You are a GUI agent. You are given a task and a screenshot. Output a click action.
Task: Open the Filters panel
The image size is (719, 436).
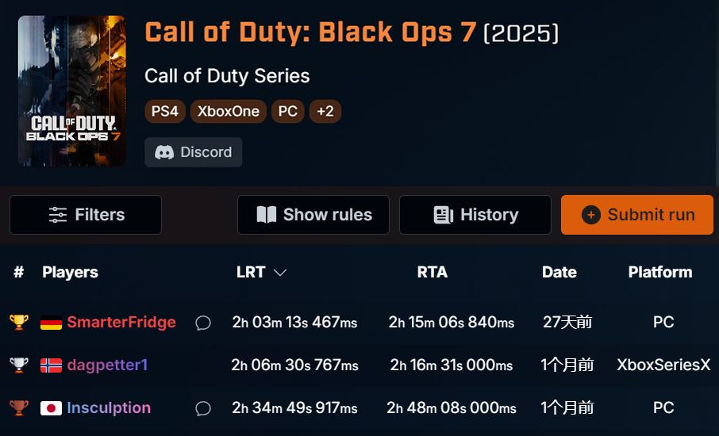click(x=86, y=215)
